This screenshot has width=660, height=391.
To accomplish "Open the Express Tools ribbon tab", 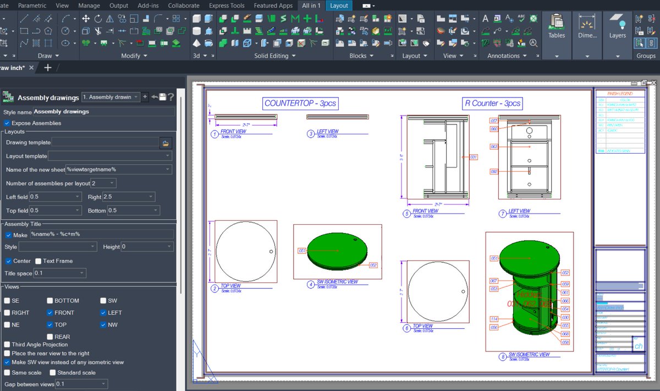I will click(x=227, y=6).
